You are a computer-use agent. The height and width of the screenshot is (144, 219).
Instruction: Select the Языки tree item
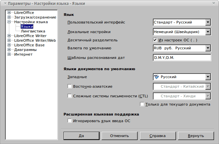pos(27,26)
